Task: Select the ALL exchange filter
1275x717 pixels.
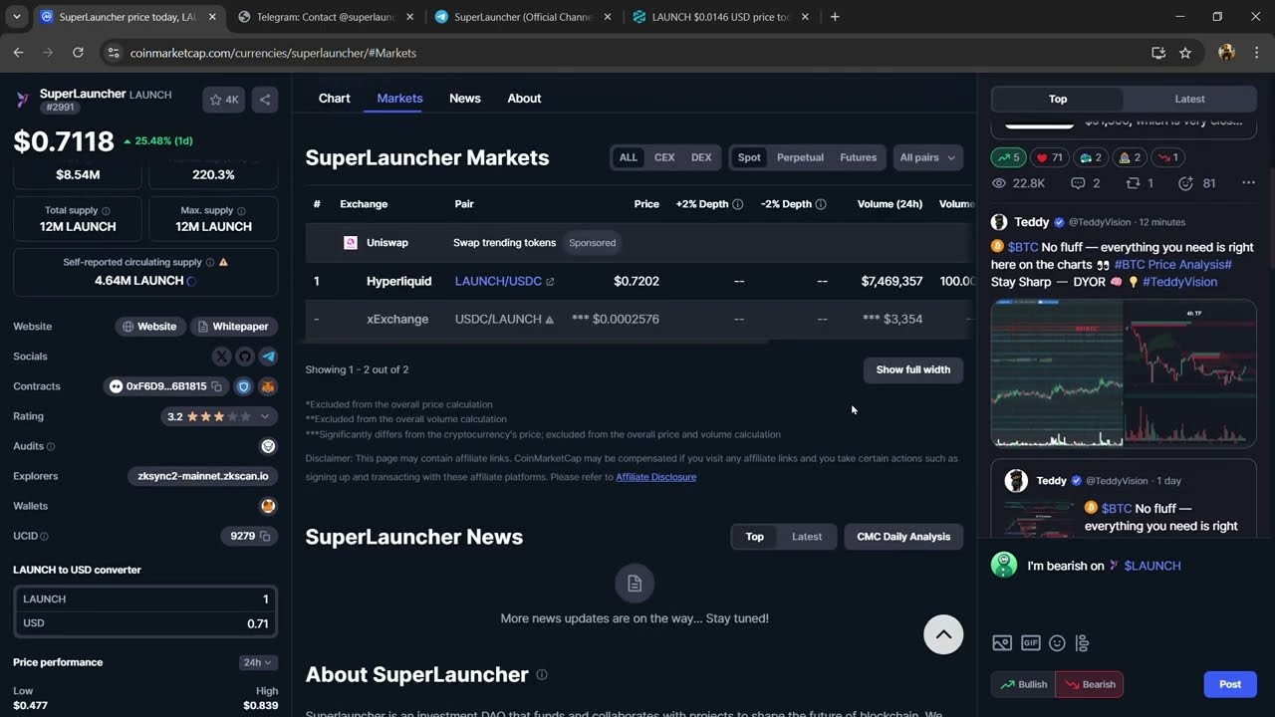Action: (x=628, y=157)
